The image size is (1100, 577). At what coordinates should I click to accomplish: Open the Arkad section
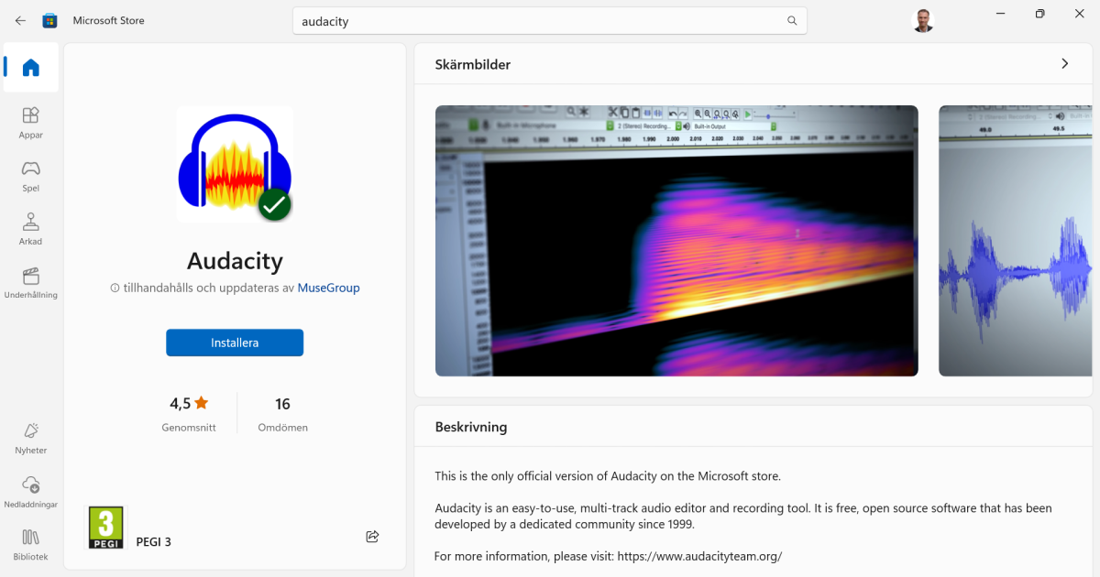(31, 229)
